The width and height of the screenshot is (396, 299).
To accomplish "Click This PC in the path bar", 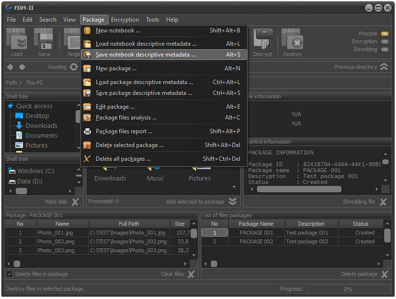I will coord(34,83).
